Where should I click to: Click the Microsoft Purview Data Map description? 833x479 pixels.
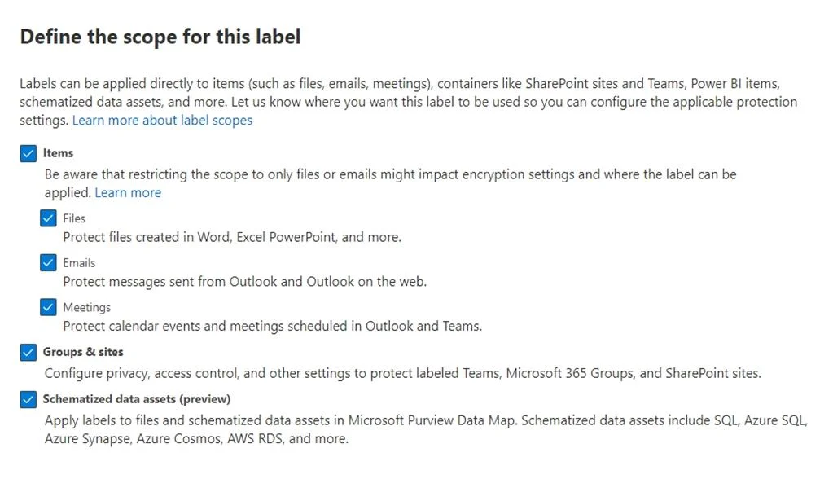[426, 429]
